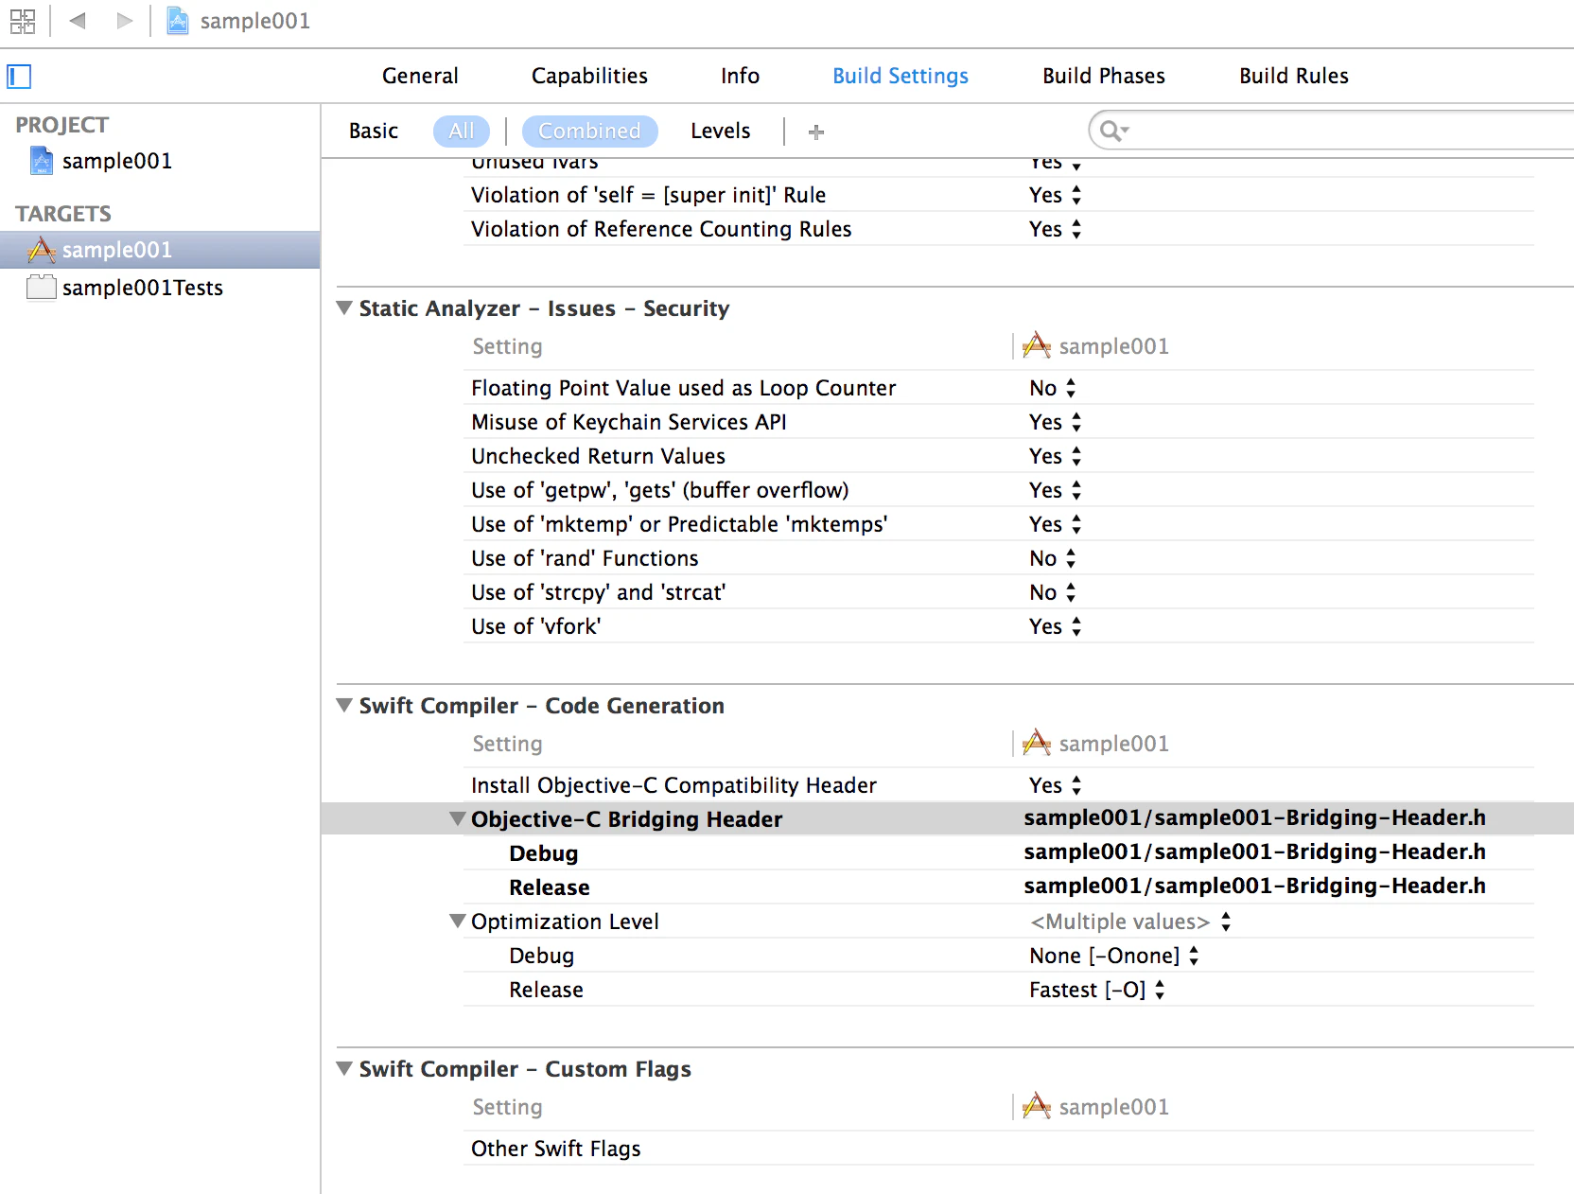Click the sample001 project file icon in jump bar
The image size is (1574, 1194).
pos(177,21)
